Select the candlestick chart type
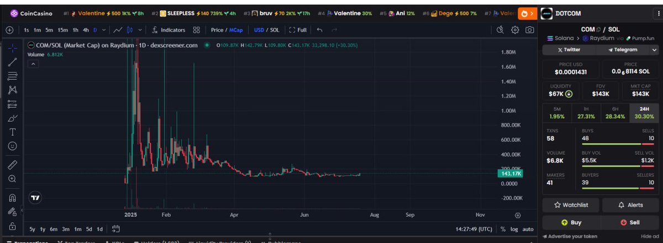This screenshot has width=663, height=243. pyautogui.click(x=130, y=30)
